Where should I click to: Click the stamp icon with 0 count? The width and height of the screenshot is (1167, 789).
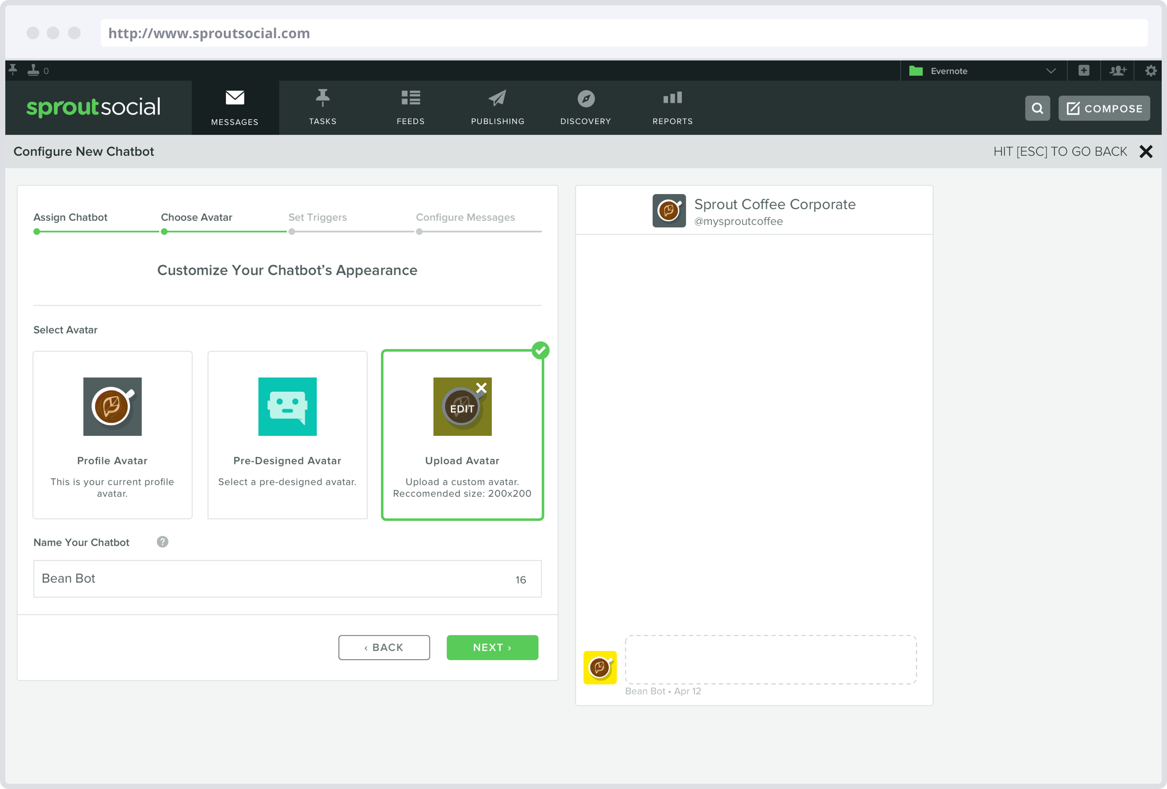[38, 71]
